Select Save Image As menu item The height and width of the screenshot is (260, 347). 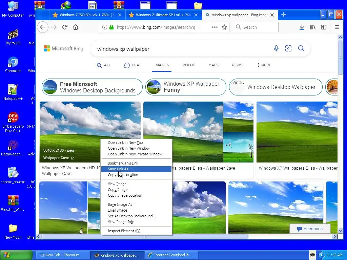136,204
